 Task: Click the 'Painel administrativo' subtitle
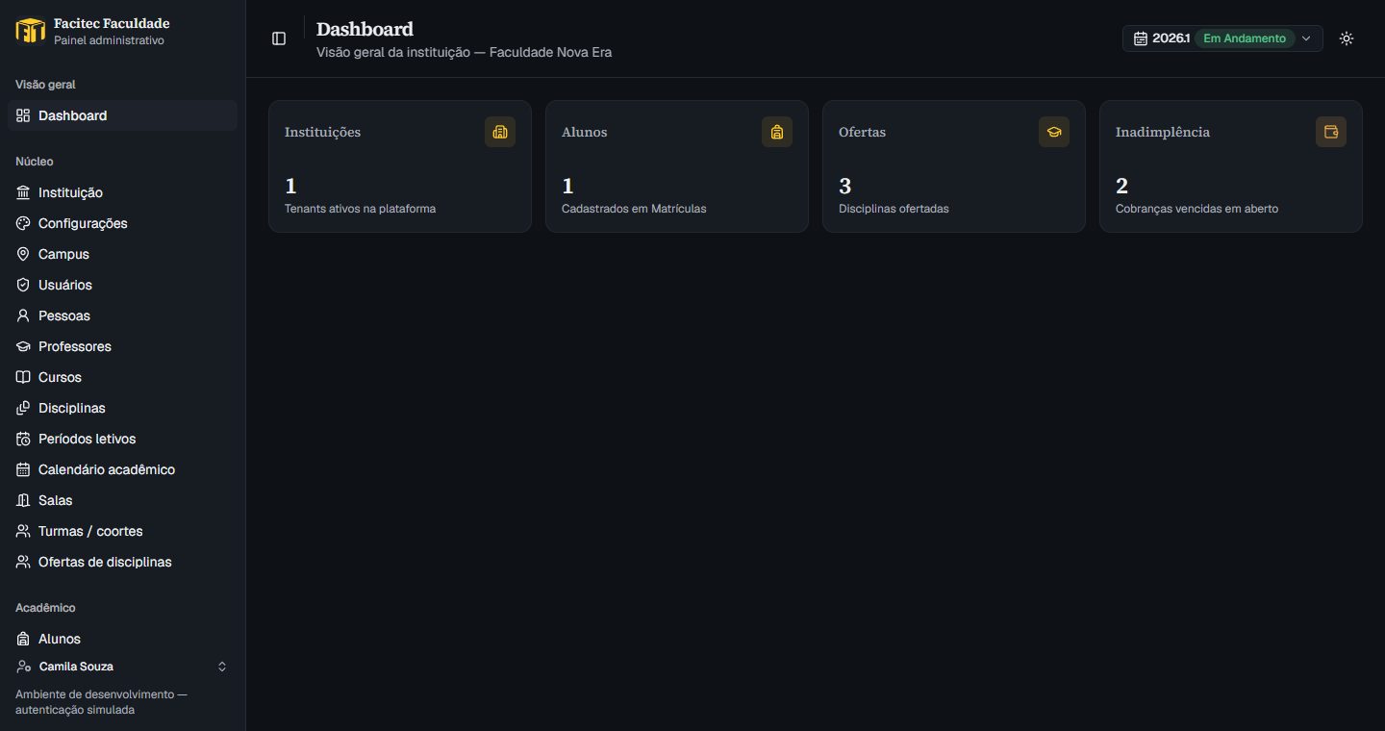click(x=109, y=40)
